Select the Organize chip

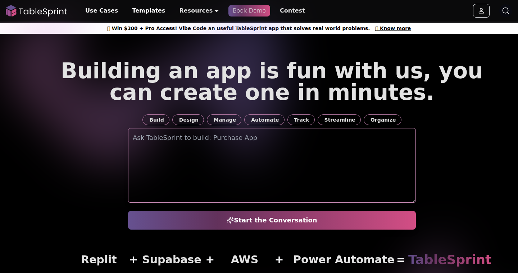pos(383,120)
